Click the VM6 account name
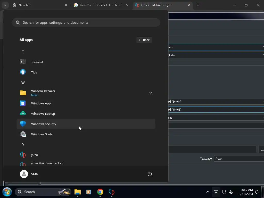Viewport: 264px width, 198px height. (x=34, y=174)
